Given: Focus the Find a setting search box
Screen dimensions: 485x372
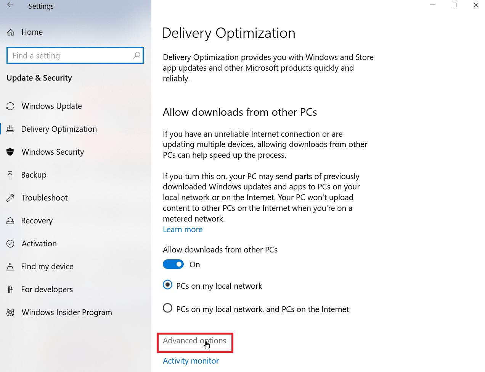Looking at the screenshot, I should 71,56.
